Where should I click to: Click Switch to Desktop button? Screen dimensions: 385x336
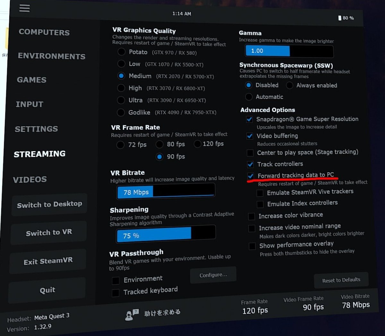pyautogui.click(x=49, y=204)
